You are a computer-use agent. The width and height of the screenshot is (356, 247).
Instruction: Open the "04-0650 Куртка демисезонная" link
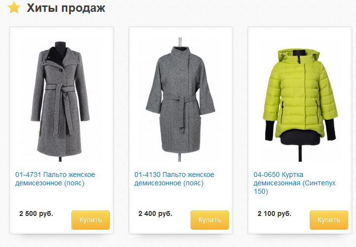[x=294, y=183]
